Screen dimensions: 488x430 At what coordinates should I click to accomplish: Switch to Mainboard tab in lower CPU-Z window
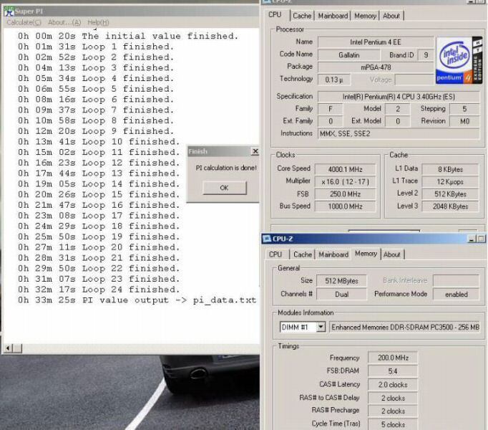(x=333, y=254)
